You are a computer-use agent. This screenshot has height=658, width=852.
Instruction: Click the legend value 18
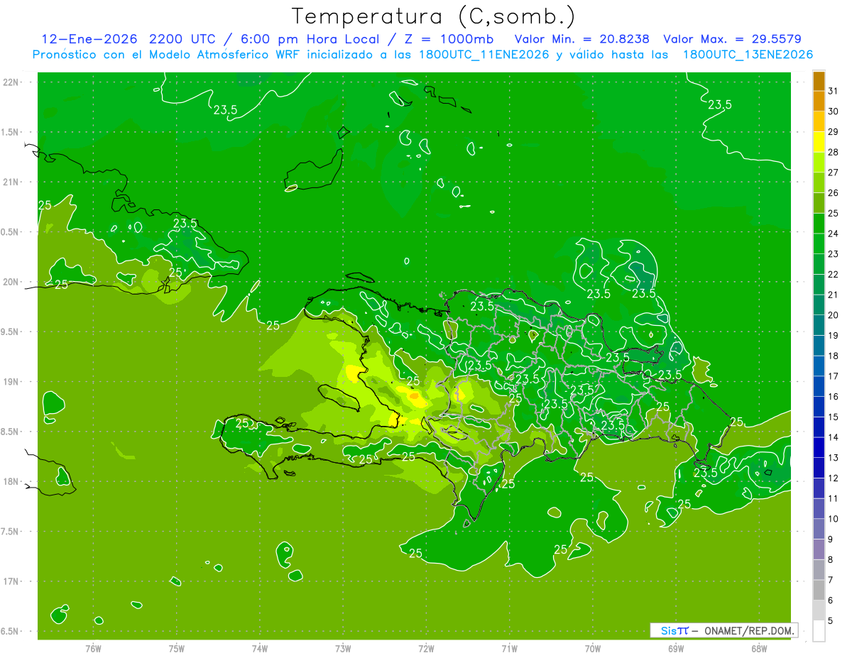[834, 356]
